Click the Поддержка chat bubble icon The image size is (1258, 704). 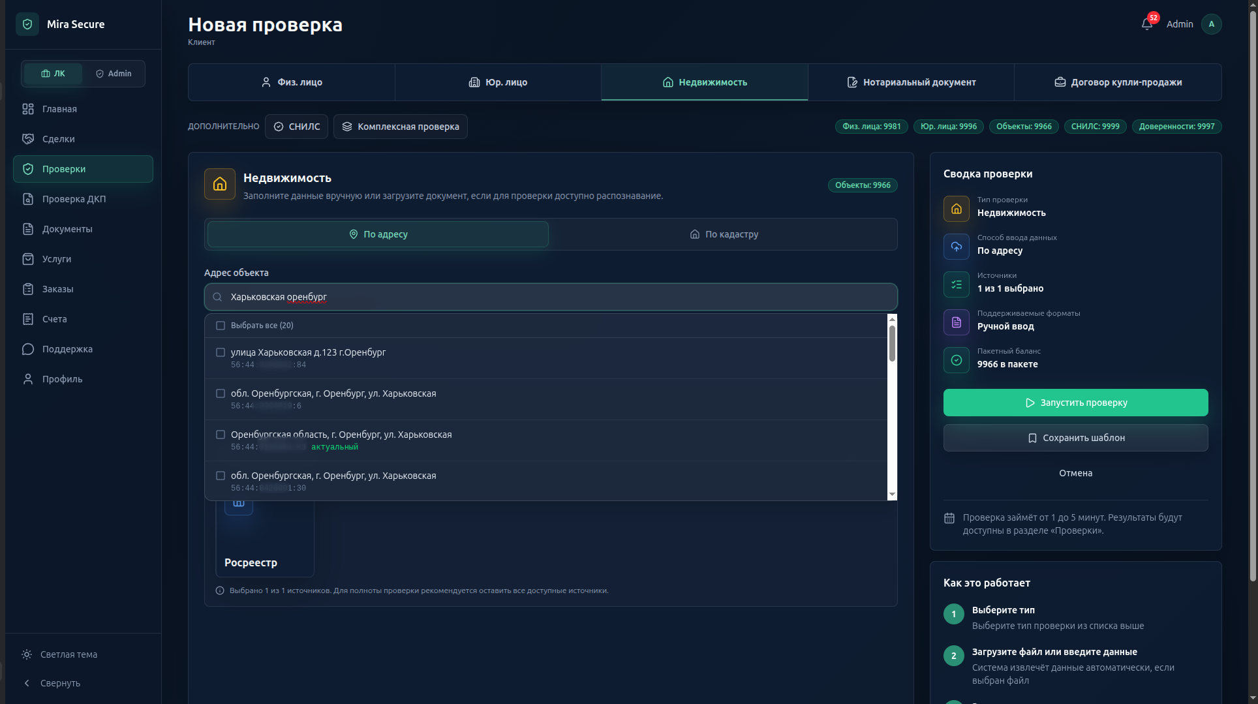pos(28,349)
